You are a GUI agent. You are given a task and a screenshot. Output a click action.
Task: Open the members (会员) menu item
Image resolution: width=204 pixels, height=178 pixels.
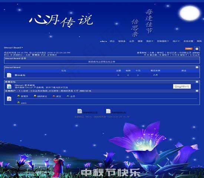click(x=132, y=41)
